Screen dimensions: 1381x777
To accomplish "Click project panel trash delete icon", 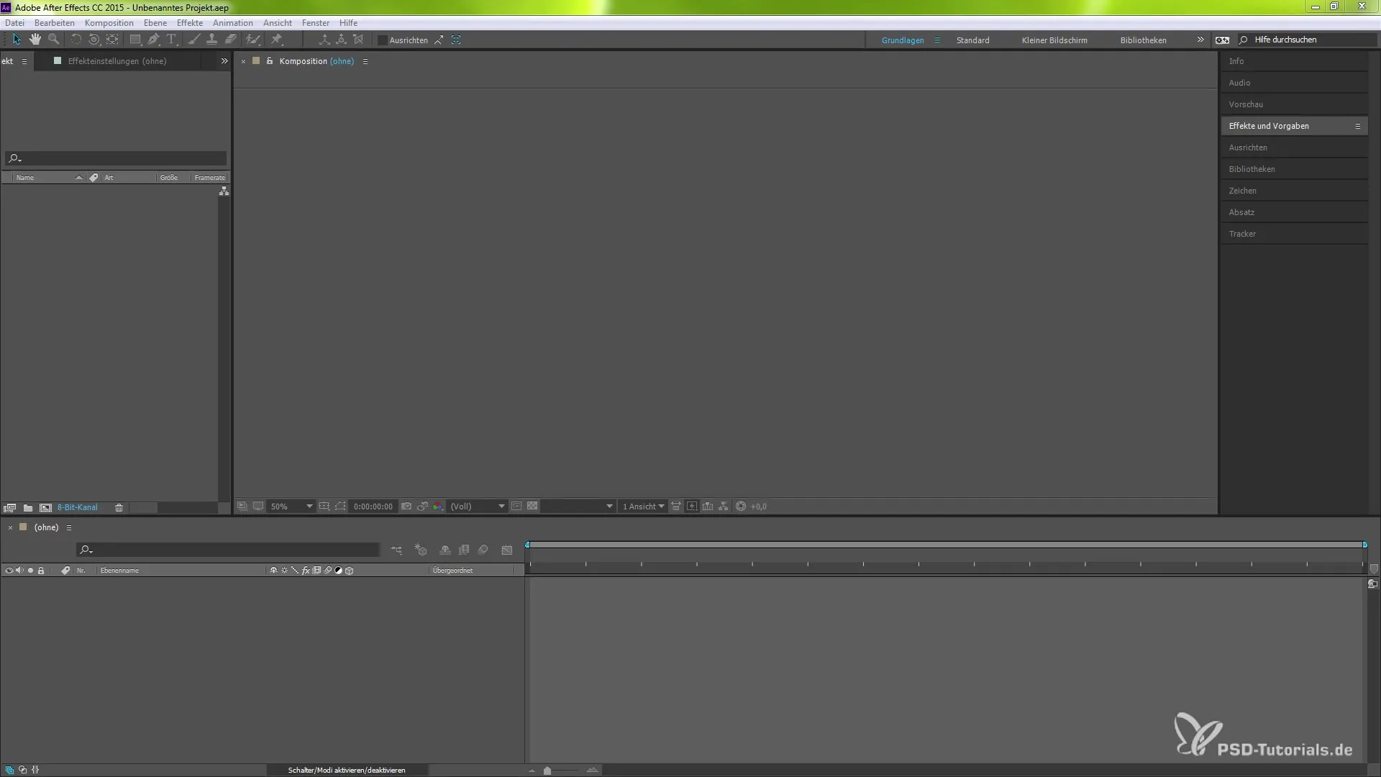I will coord(119,508).
